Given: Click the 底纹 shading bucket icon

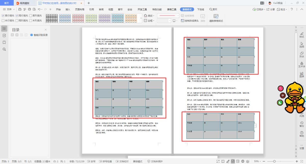Looking at the screenshot, I should 146,16.
